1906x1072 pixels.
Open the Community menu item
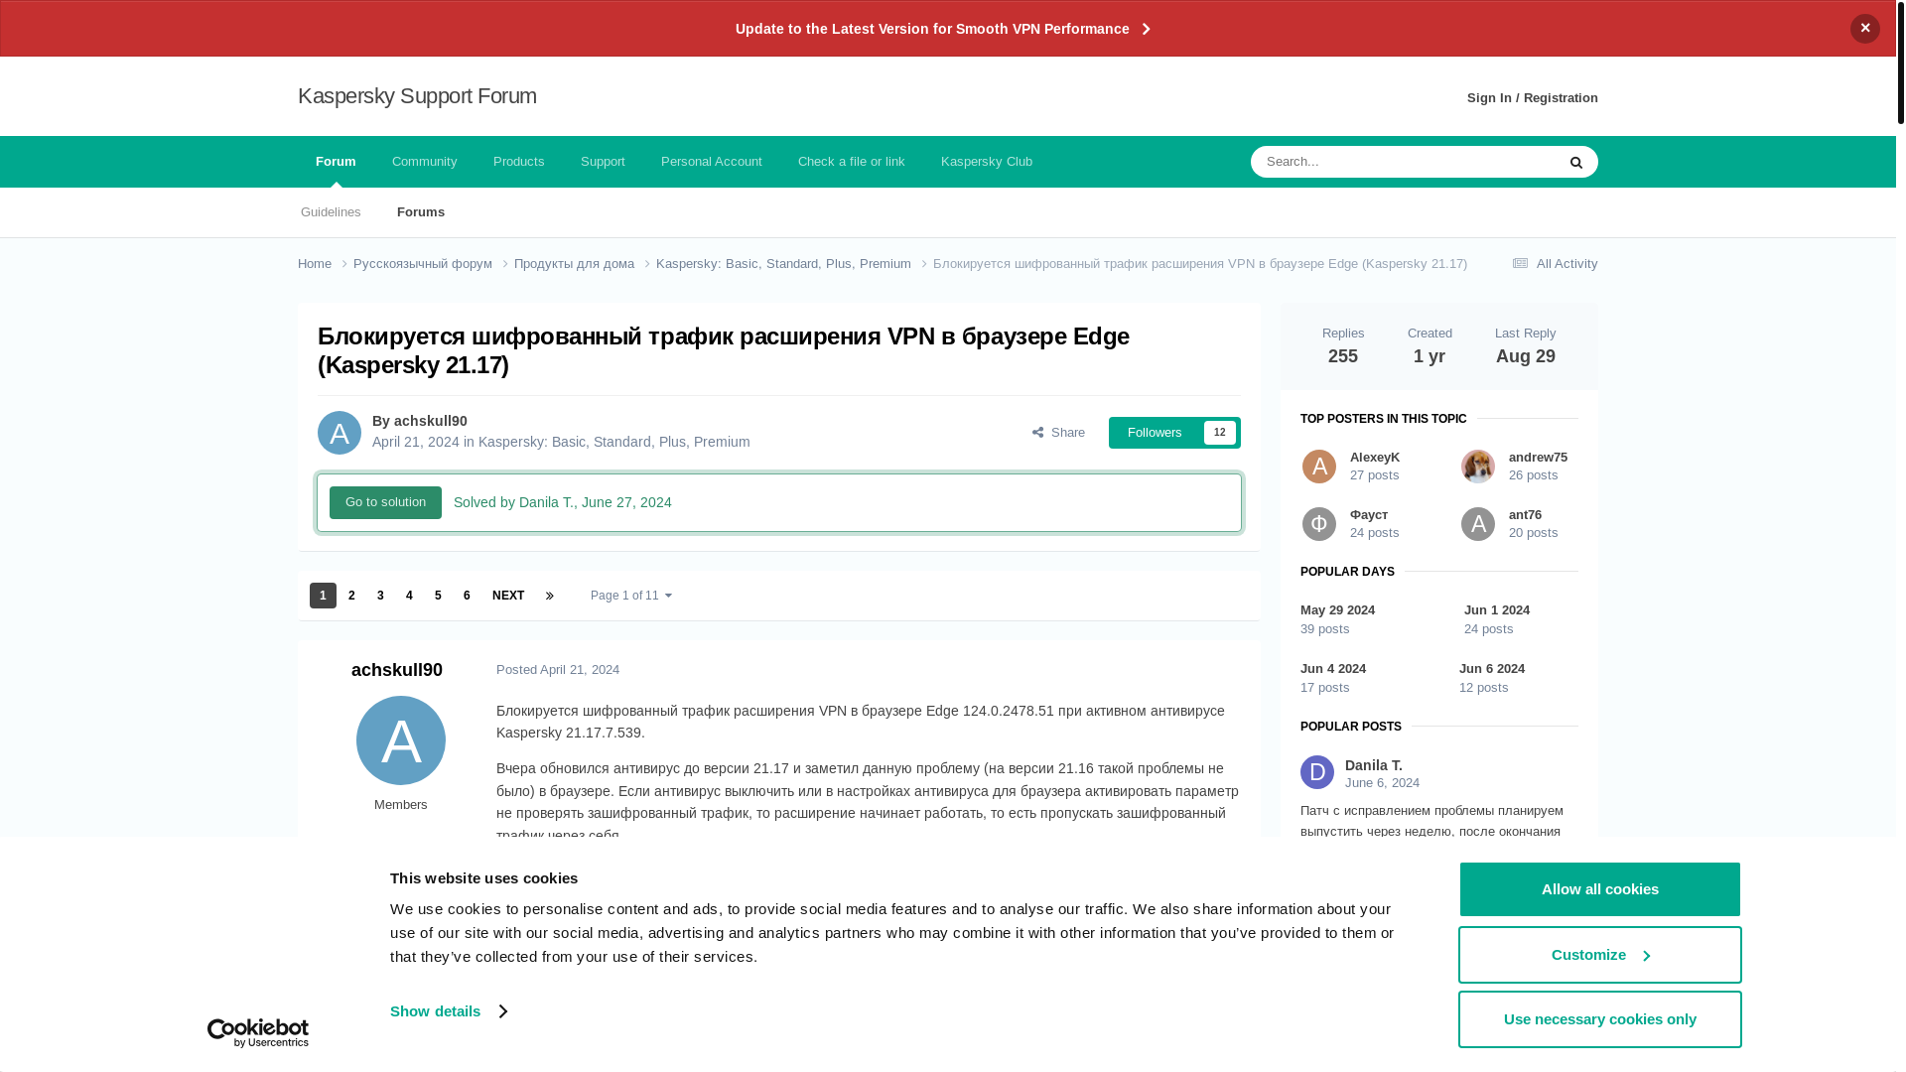tap(424, 162)
